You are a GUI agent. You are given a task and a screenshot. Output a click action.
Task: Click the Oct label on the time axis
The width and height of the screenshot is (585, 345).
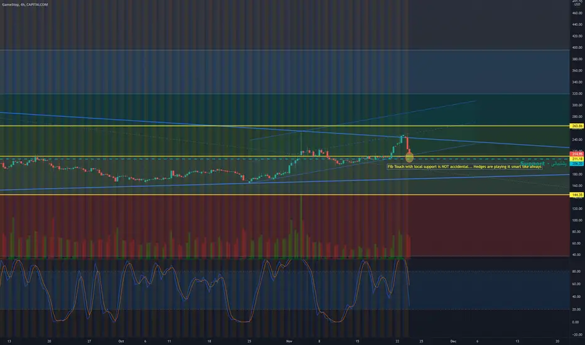pyautogui.click(x=121, y=341)
